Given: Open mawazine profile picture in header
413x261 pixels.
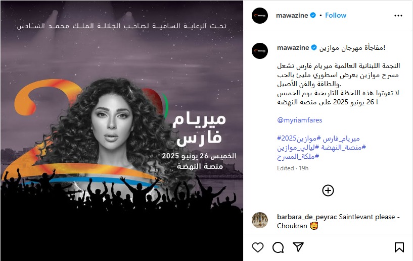Looking at the screenshot, I should point(260,16).
